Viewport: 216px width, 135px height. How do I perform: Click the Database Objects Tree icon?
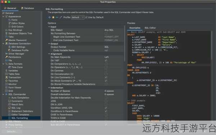pyautogui.click(x=6, y=33)
